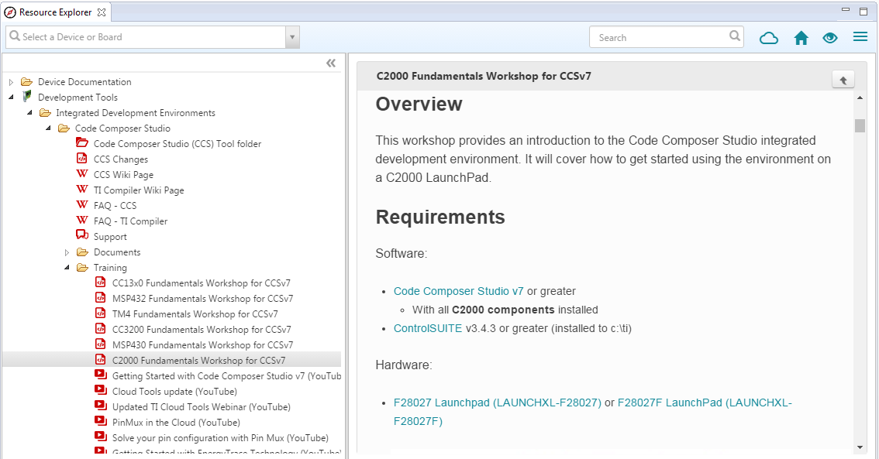Viewport: 879px width, 459px height.
Task: Open F28027 Launchpad (LAUNCHXL-F28027) link
Action: pyautogui.click(x=497, y=402)
